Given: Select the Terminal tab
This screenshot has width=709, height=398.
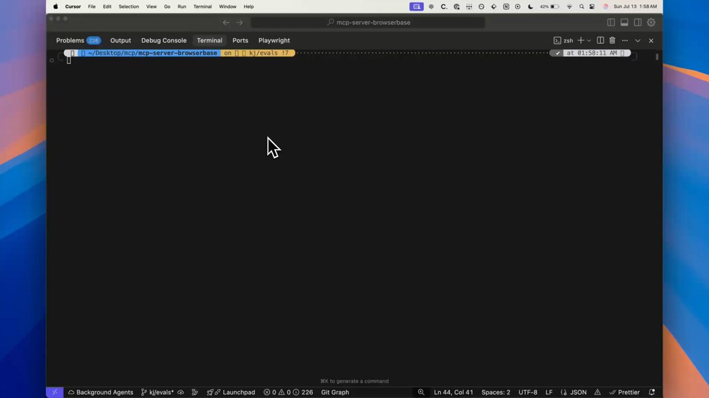Looking at the screenshot, I should 210,41.
